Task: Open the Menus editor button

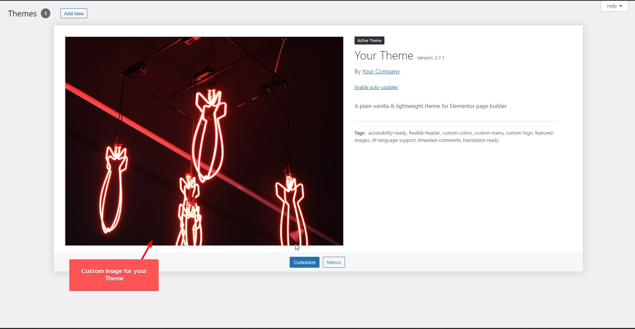Action: click(333, 262)
